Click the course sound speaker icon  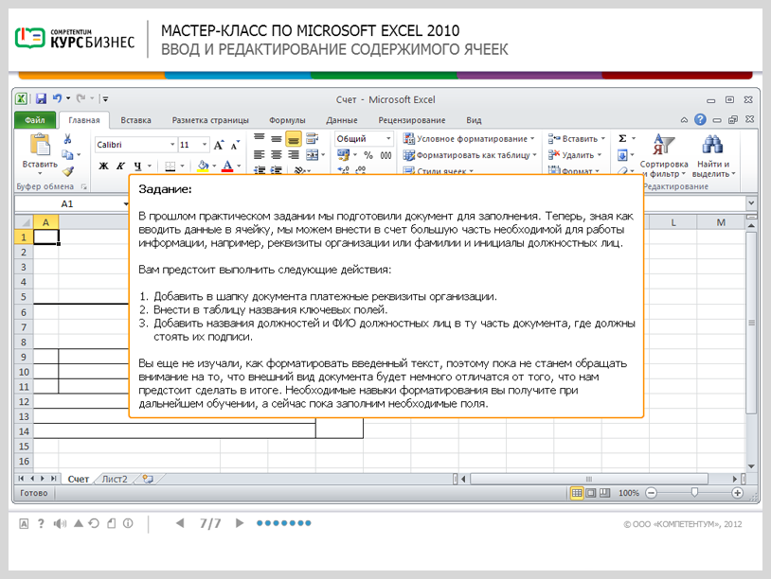click(x=60, y=523)
